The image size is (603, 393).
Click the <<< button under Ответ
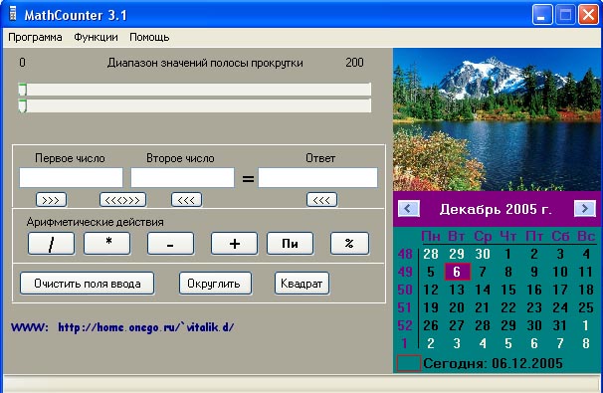(321, 200)
